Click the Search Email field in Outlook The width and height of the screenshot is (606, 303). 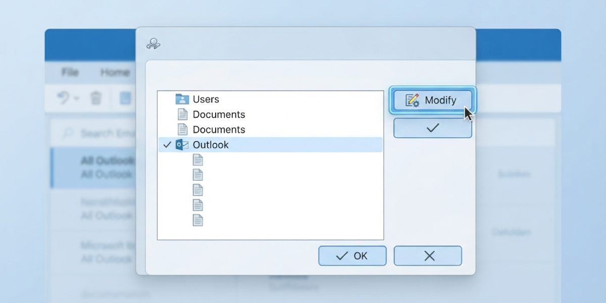pos(93,133)
